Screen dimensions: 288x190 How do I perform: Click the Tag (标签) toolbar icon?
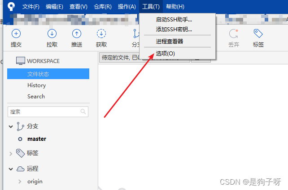pos(258,34)
